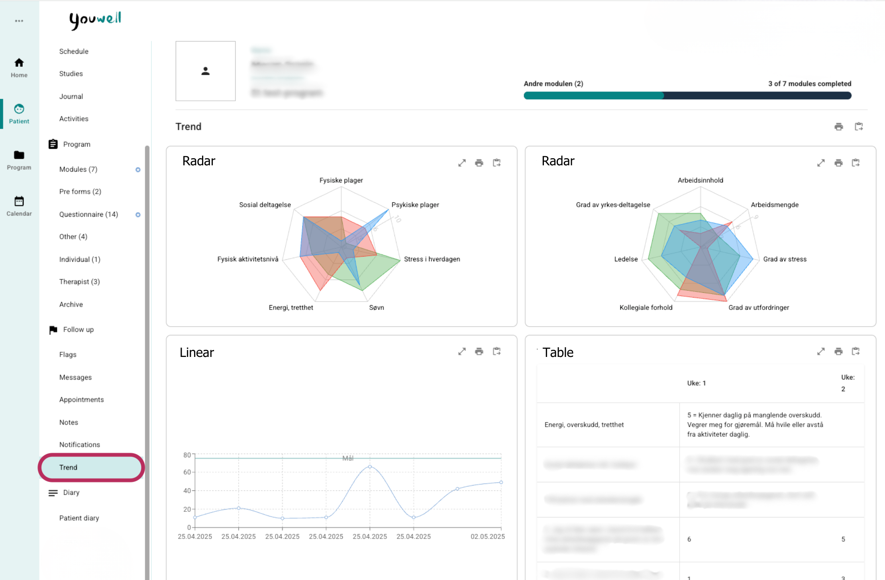This screenshot has height=580, width=885.
Task: Print the Linear chart
Action: 479,351
